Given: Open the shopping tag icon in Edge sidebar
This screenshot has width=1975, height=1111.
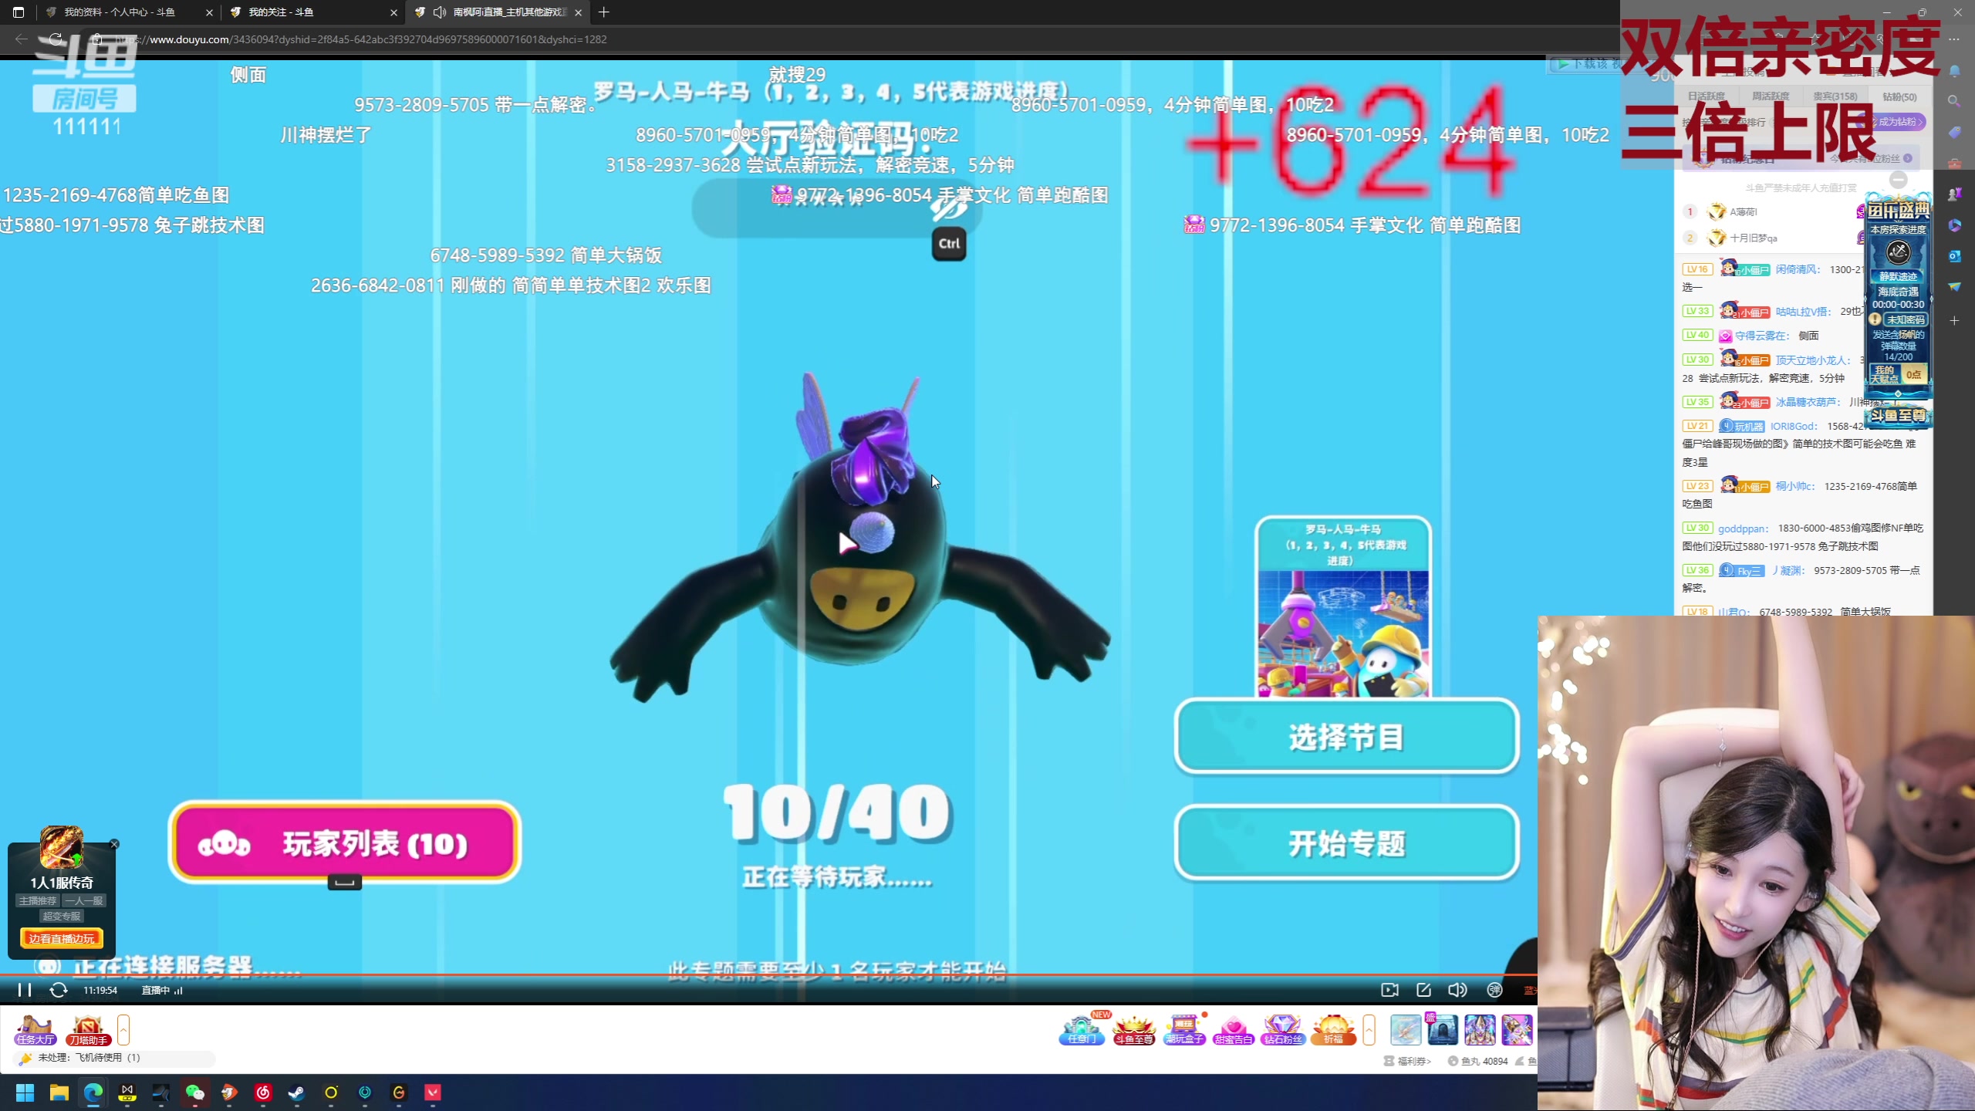Looking at the screenshot, I should 1954,133.
